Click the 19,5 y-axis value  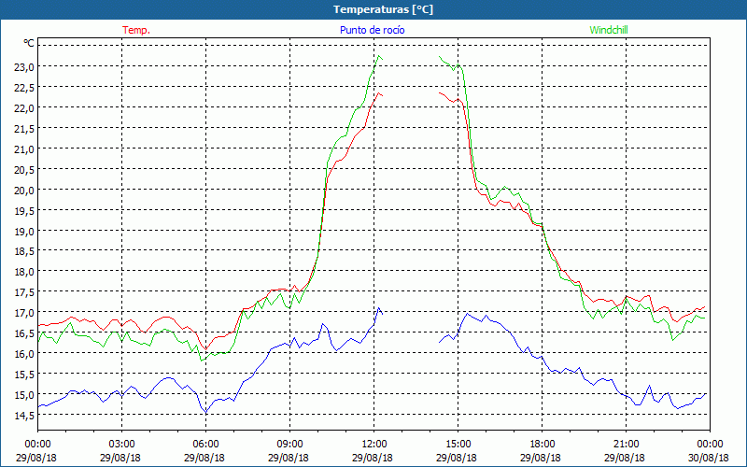coord(24,211)
